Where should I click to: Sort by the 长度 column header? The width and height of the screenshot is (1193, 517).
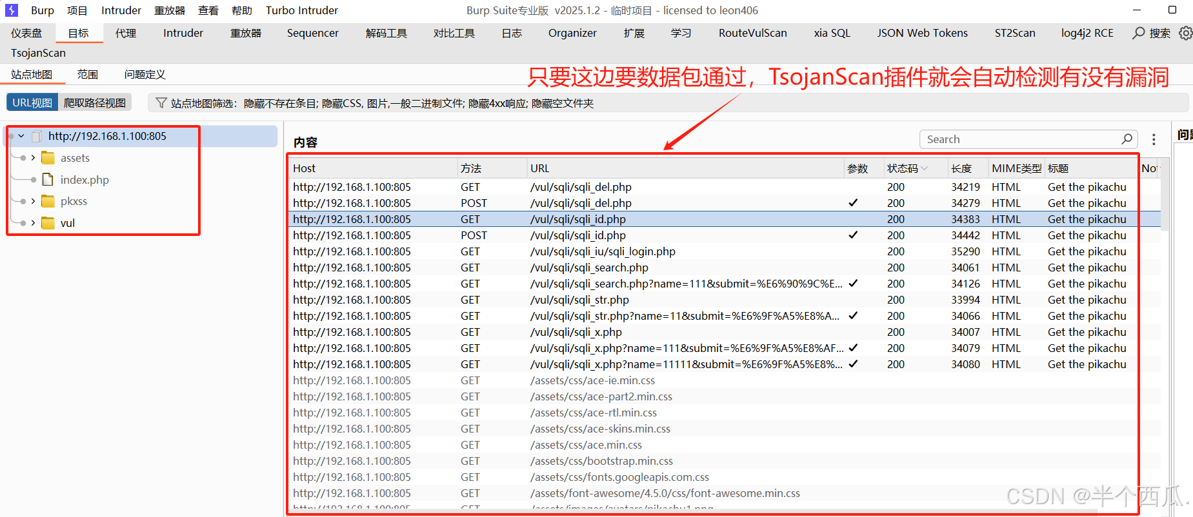pos(967,168)
